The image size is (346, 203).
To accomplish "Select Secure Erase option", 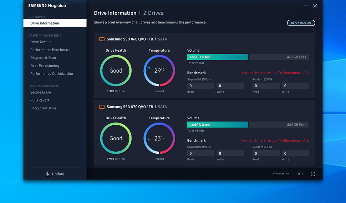I will pyautogui.click(x=41, y=92).
